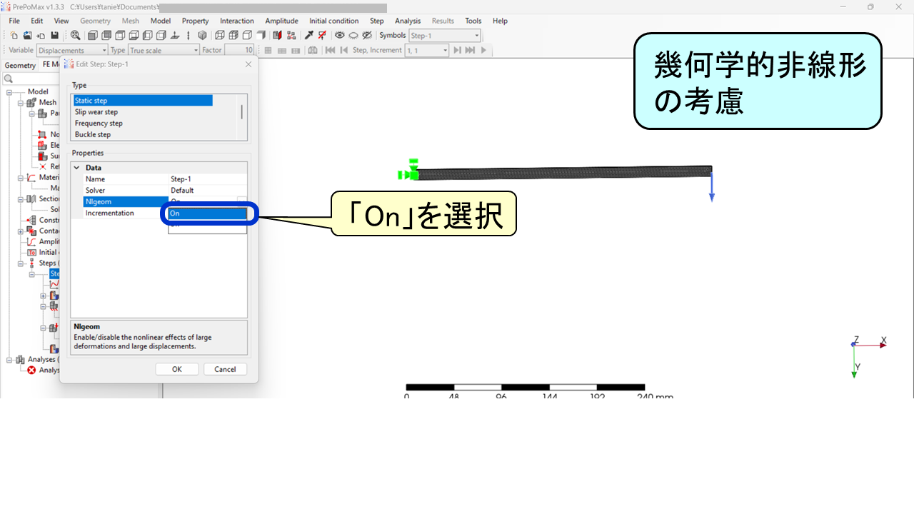This screenshot has width=914, height=514.
Task: Click the no edges display icon
Action: (x=261, y=35)
